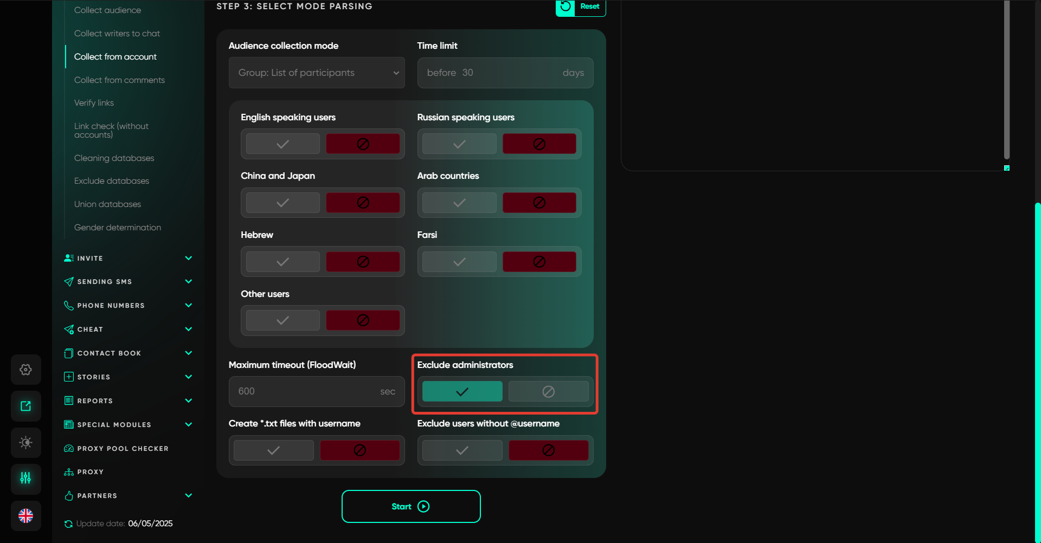Screen dimensions: 1041x543
Task: Enable the English speaking users checkmark
Action: tap(282, 144)
